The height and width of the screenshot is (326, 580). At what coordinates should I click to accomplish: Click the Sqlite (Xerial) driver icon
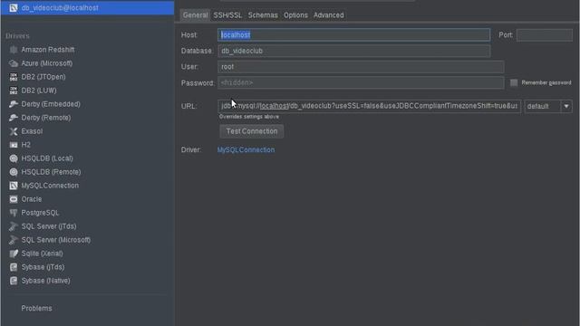click(14, 254)
